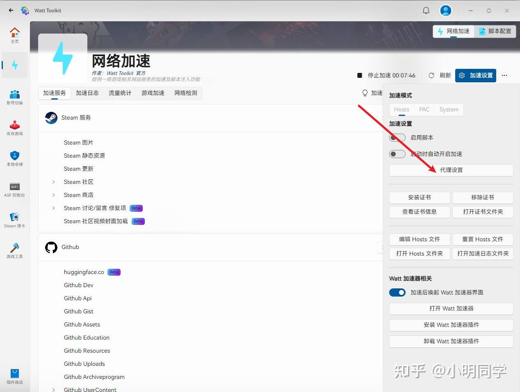Select the 网络加速 lightning icon in sidebar
Image resolution: width=520 pixels, height=392 pixels.
pos(15,65)
